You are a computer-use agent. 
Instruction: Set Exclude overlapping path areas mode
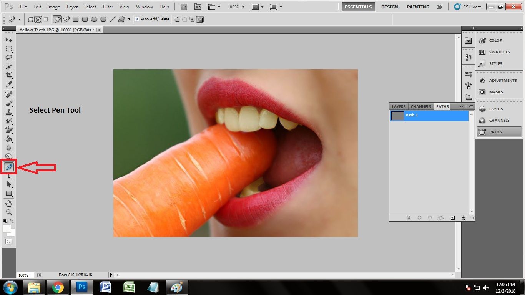[x=200, y=19]
